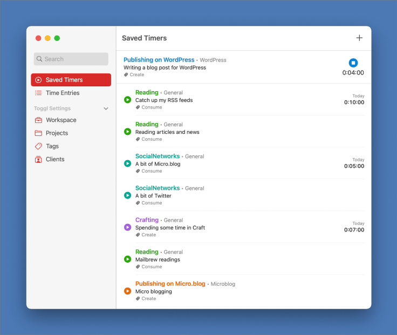The image size is (397, 335).
Task: Start the Catch up my RSS feeds timer
Action: click(x=128, y=100)
